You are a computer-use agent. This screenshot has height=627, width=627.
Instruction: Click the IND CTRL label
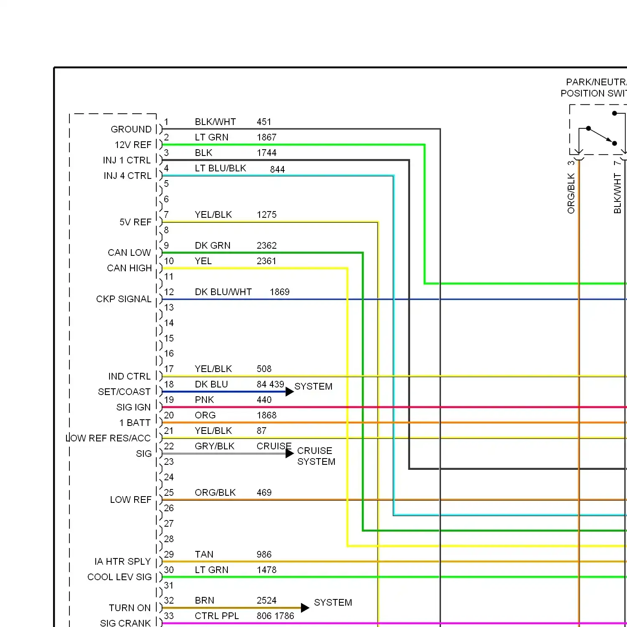pyautogui.click(x=129, y=376)
